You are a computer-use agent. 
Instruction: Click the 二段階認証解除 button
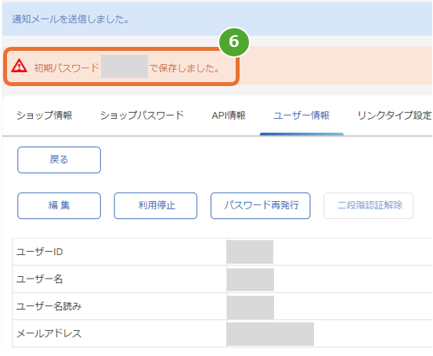[x=368, y=206]
